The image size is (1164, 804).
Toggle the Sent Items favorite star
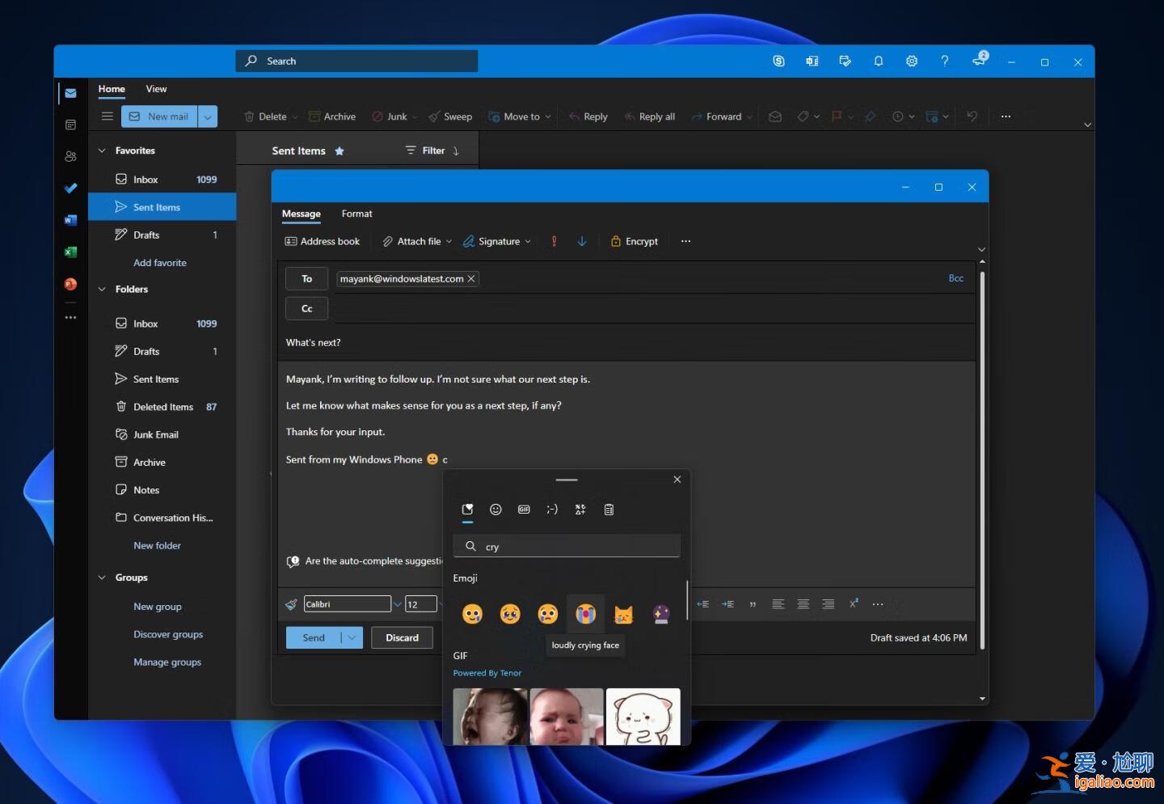[x=339, y=151]
